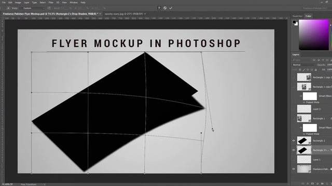Pick a color in the magenta color field
The width and height of the screenshot is (332, 186).
pyautogui.click(x=313, y=35)
